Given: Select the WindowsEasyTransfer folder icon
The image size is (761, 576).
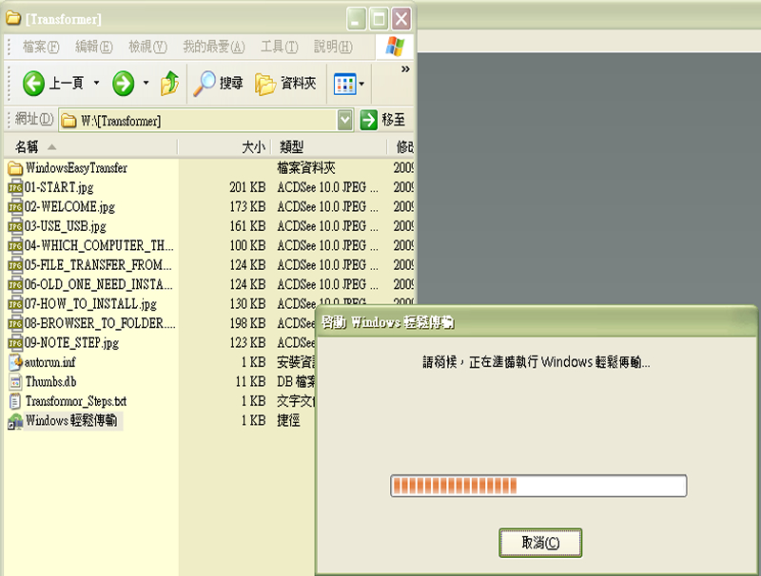Looking at the screenshot, I should tap(15, 168).
